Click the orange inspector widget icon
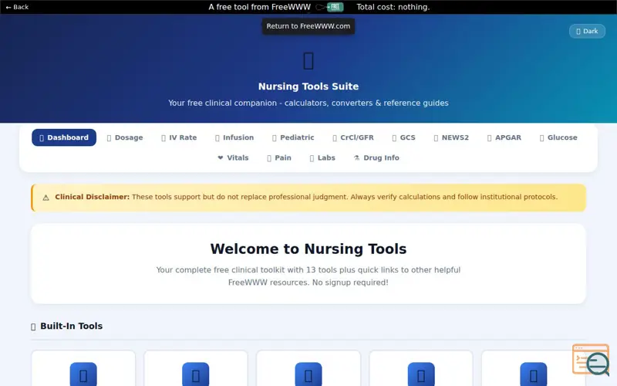The image size is (617, 386). click(x=591, y=359)
